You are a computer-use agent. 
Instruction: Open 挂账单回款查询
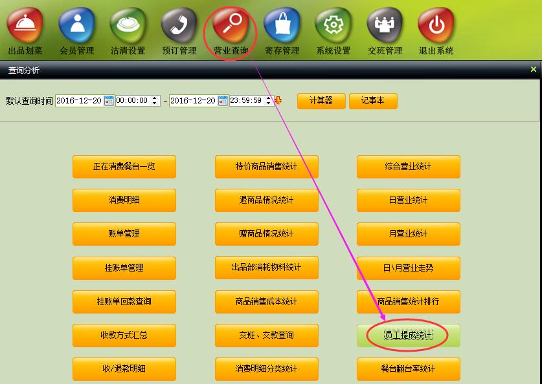124,301
